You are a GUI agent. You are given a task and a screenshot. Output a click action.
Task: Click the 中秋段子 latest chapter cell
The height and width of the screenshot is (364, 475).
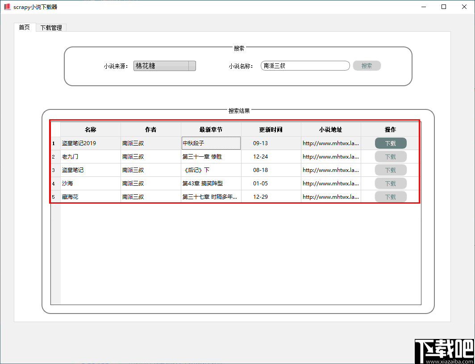pos(210,143)
